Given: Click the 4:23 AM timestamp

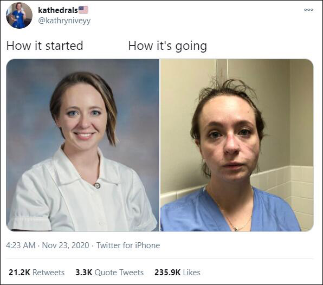Looking at the screenshot, I should point(21,245).
